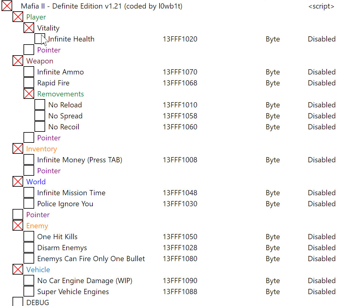
Task: Collapse the Weapon group checkbox
Action: pos(18,61)
